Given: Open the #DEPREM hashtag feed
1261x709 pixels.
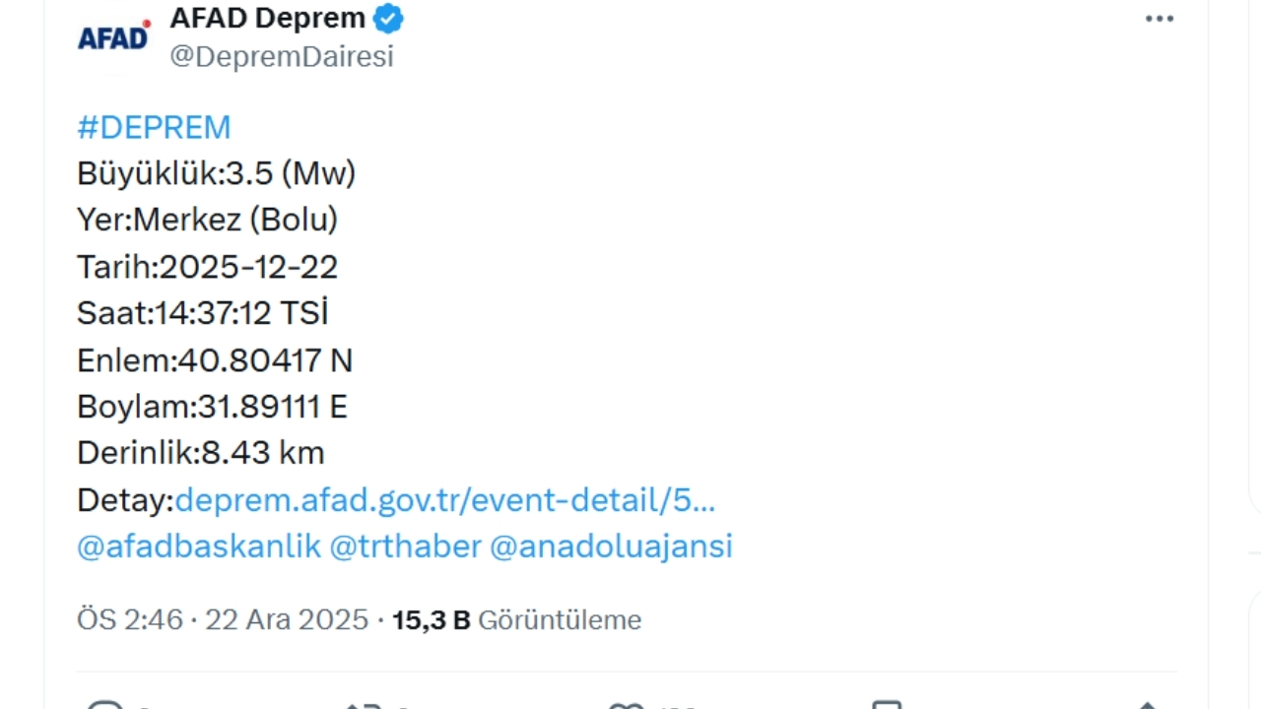Looking at the screenshot, I should click(x=154, y=127).
